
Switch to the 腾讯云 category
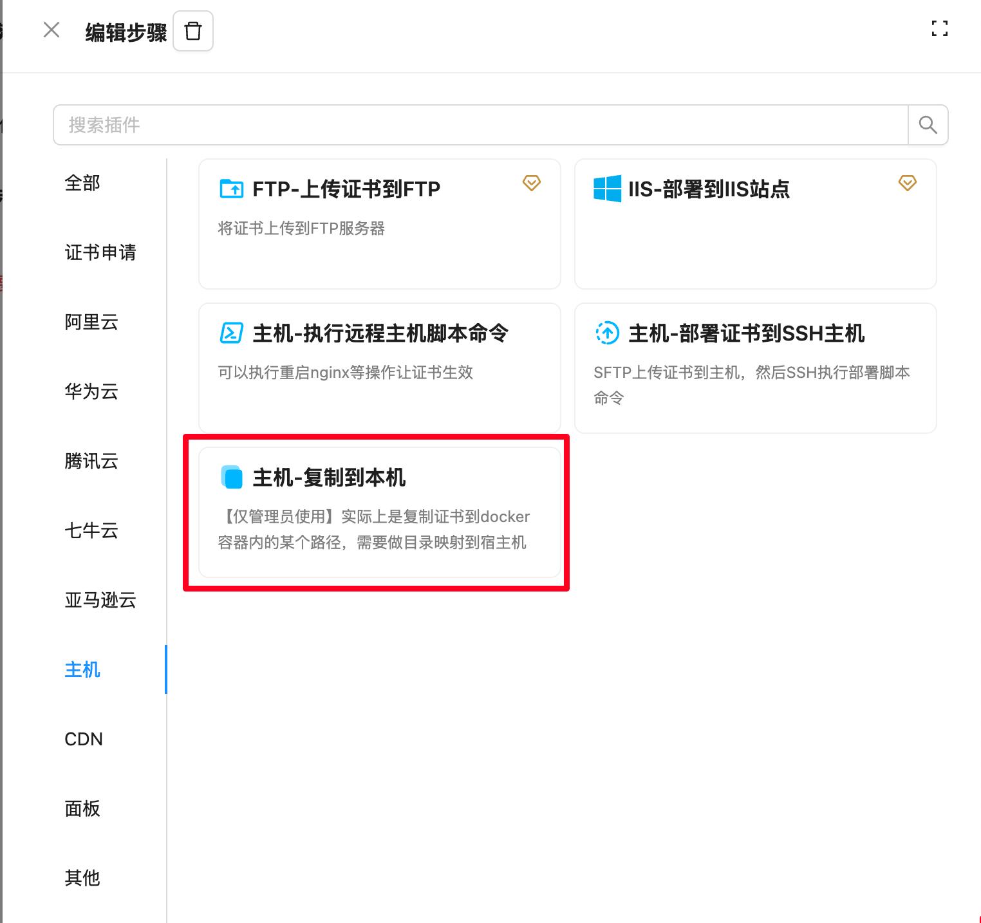(91, 461)
